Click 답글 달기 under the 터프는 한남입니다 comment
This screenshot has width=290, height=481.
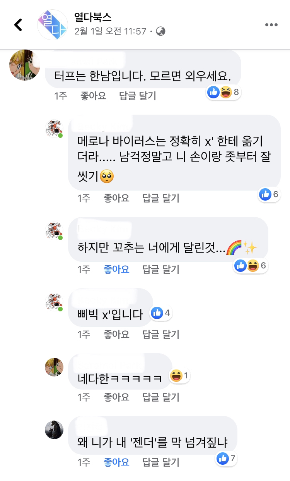coord(138,96)
